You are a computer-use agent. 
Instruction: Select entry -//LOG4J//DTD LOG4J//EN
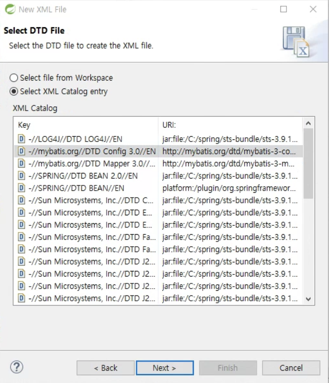[75, 139]
